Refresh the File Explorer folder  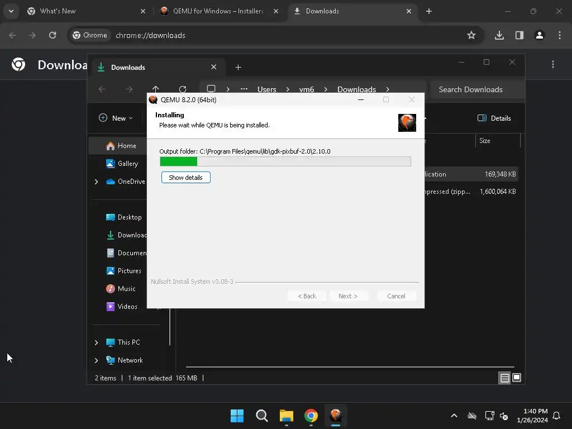[183, 89]
